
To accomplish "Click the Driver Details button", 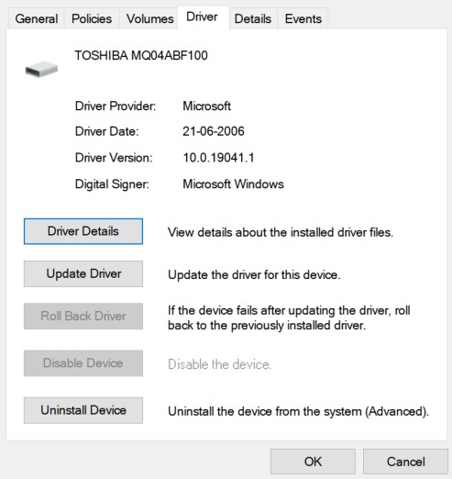I will click(x=83, y=231).
